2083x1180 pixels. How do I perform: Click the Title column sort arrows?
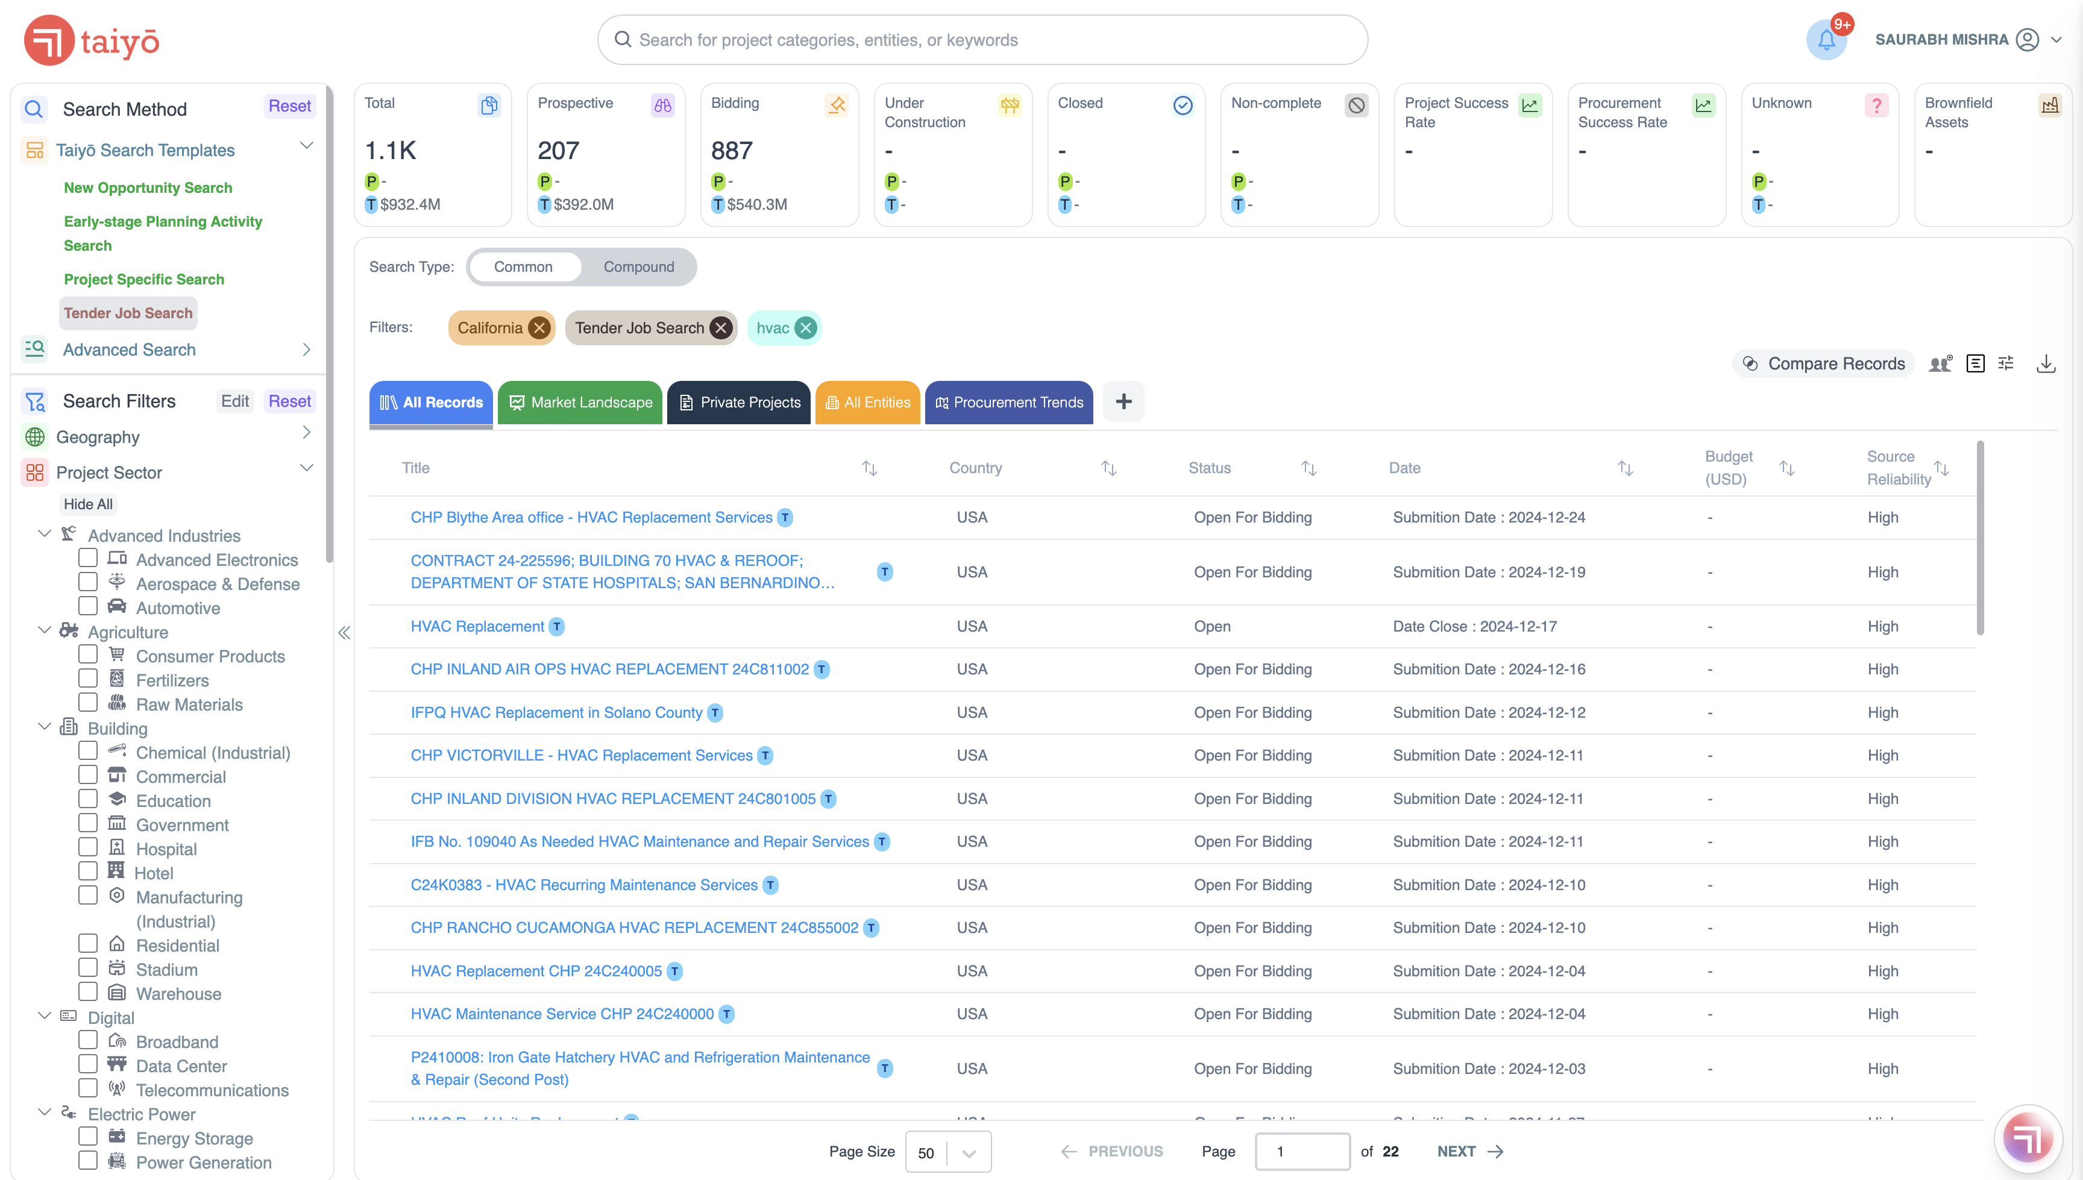click(x=869, y=468)
